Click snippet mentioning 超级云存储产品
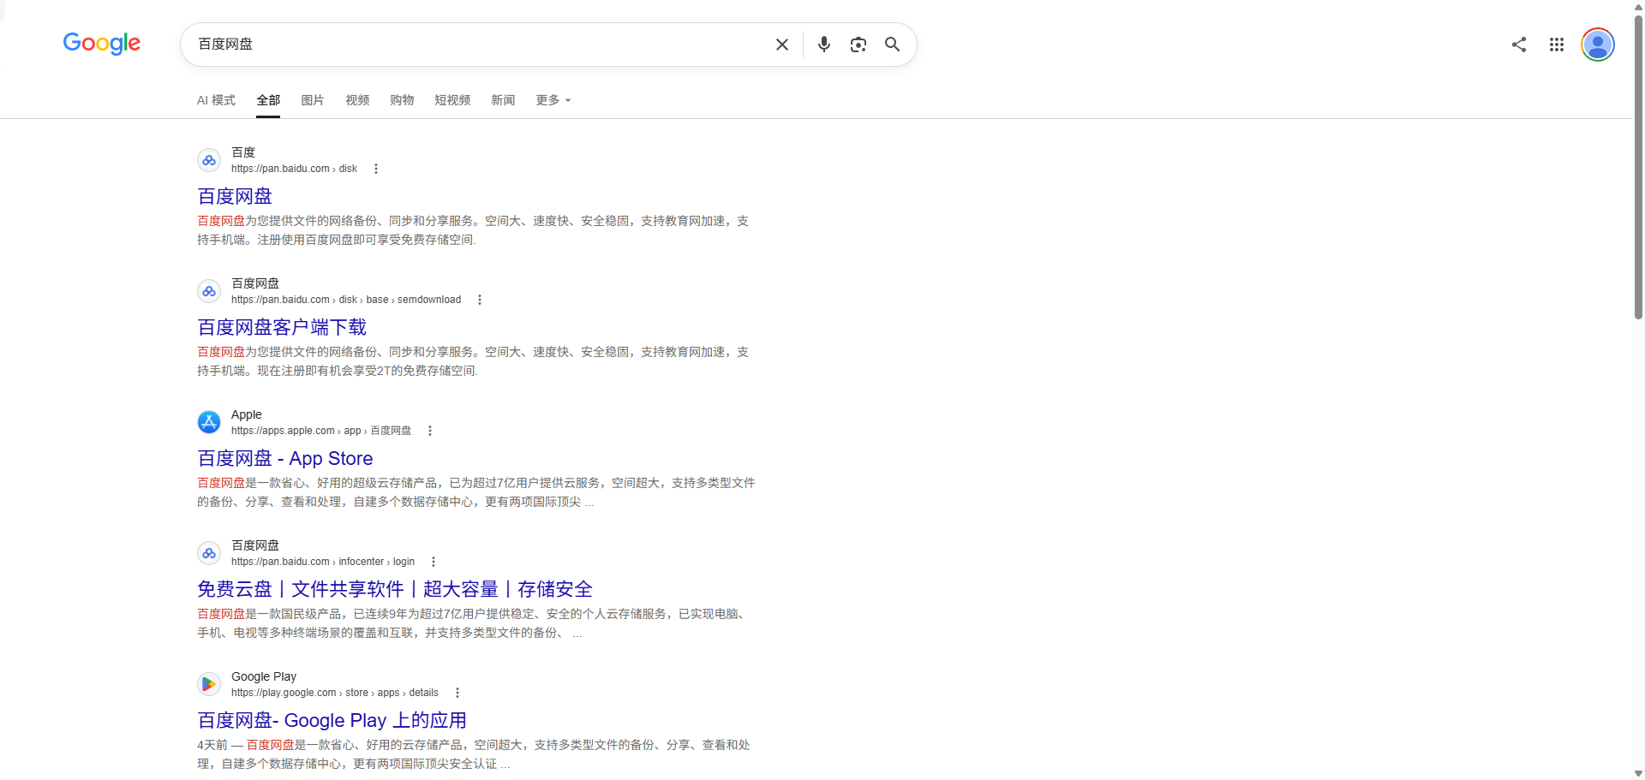The image size is (1645, 780). 476,492
